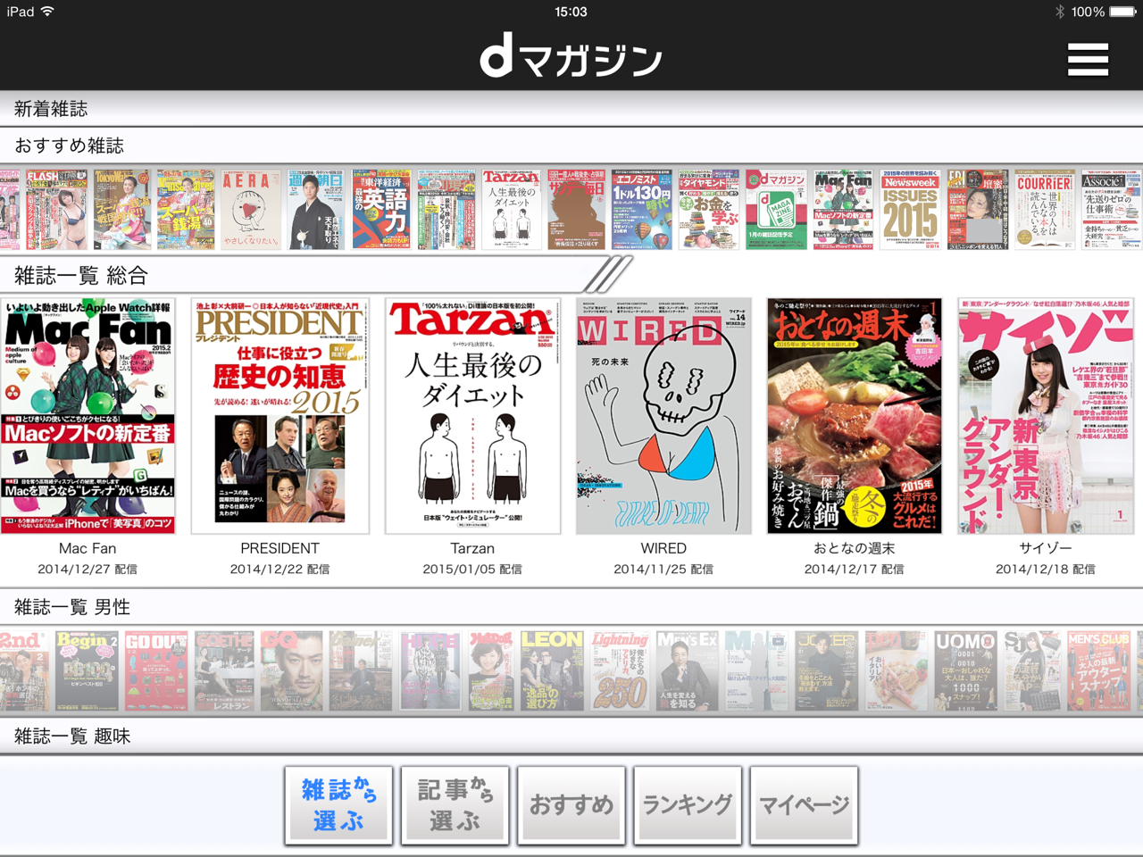The height and width of the screenshot is (857, 1143).
Task: Open the おすすめ tab
Action: (571, 805)
